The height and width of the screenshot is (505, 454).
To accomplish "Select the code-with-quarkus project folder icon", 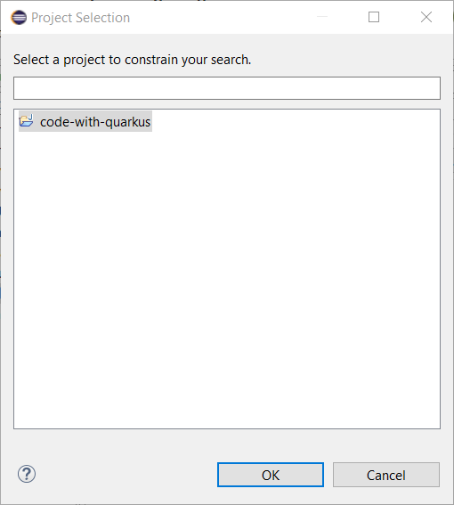I will tap(27, 121).
